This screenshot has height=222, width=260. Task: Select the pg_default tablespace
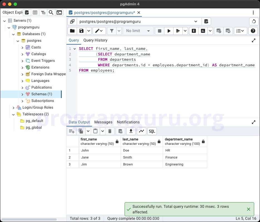click(x=34, y=121)
